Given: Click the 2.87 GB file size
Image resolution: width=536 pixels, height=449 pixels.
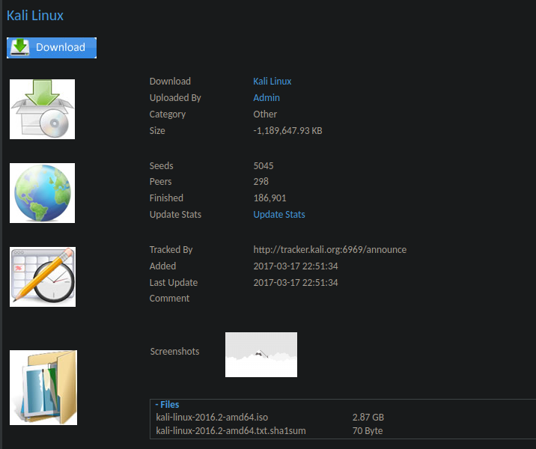Looking at the screenshot, I should click(368, 418).
